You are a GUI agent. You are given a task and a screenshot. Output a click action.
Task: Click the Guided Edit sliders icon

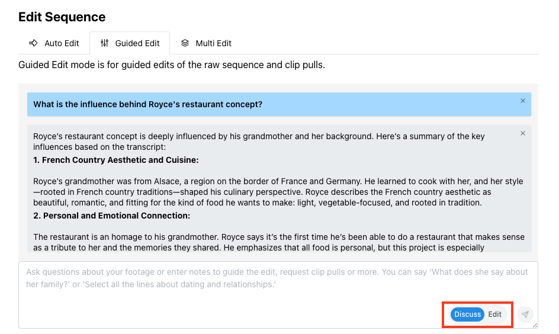click(104, 43)
